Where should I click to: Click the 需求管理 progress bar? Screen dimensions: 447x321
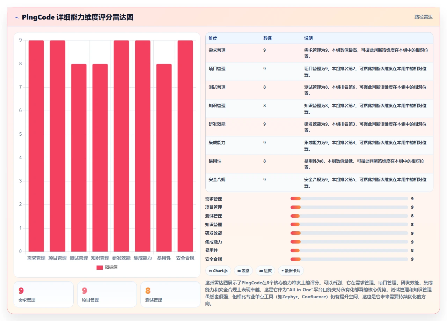349,199
